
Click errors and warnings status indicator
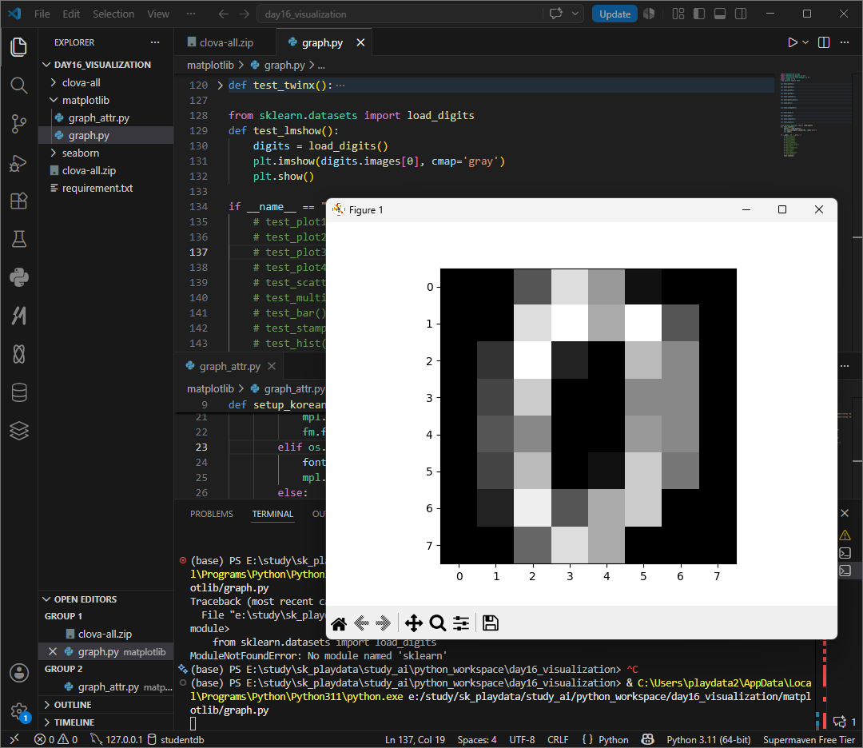pos(56,739)
